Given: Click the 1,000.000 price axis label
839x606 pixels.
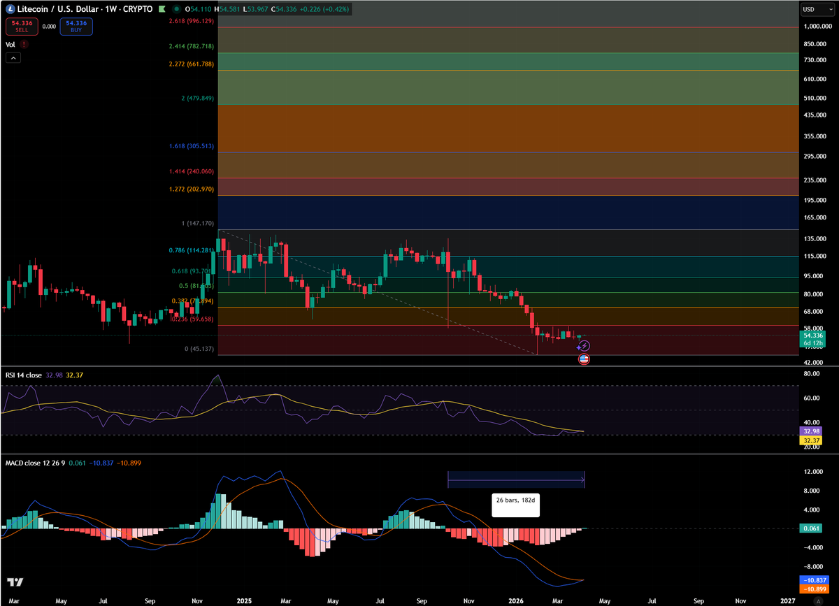Looking at the screenshot, I should 818,27.
